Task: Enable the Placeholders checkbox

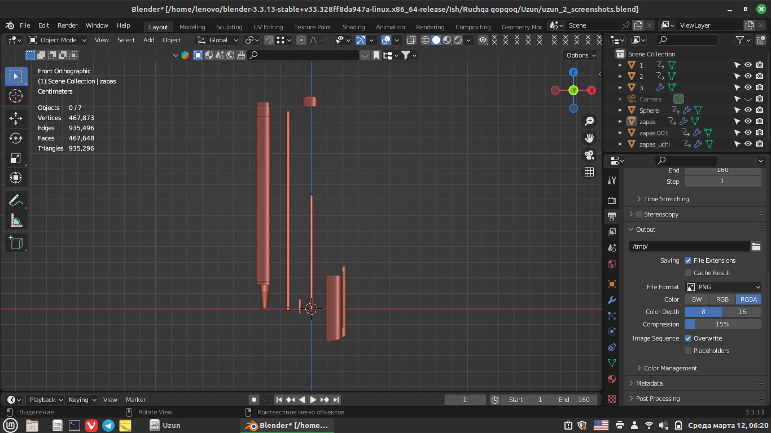Action: click(688, 351)
